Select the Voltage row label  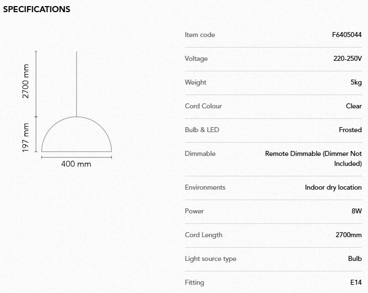coord(196,59)
